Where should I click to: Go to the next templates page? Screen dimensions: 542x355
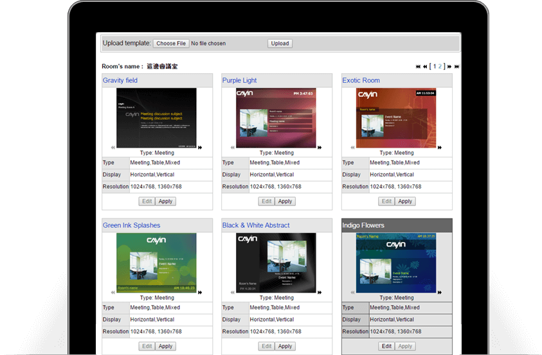449,66
